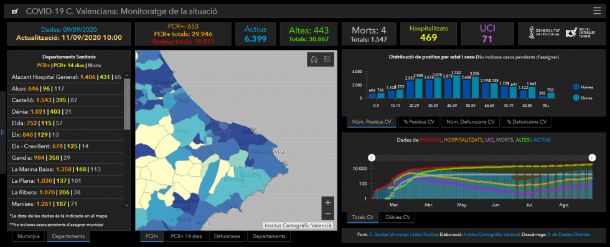Image resolution: width=610 pixels, height=247 pixels.
Task: Click the ICV logo in the title bar
Action: (15, 11)
